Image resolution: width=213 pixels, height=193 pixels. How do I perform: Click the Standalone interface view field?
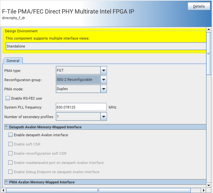(x=106, y=46)
